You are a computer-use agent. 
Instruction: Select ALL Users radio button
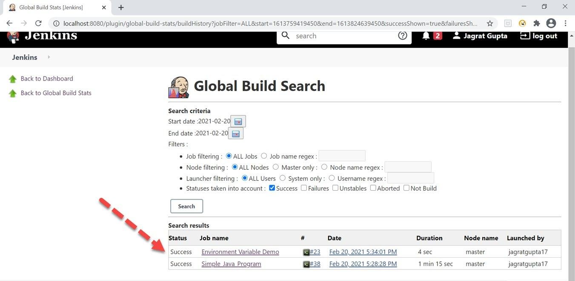245,178
